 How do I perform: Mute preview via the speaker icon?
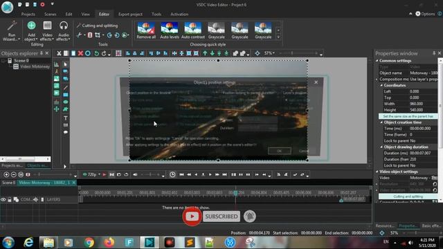click(x=135, y=175)
